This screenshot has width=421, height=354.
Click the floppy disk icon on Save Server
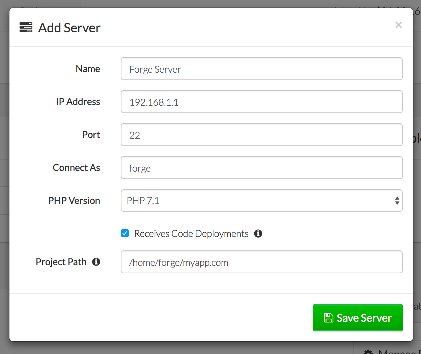pyautogui.click(x=328, y=318)
